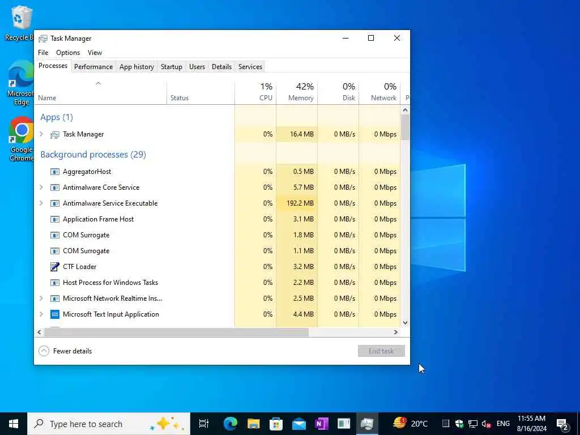Click the network status tray icon
Screen dimensions: 580x435
tap(473, 424)
